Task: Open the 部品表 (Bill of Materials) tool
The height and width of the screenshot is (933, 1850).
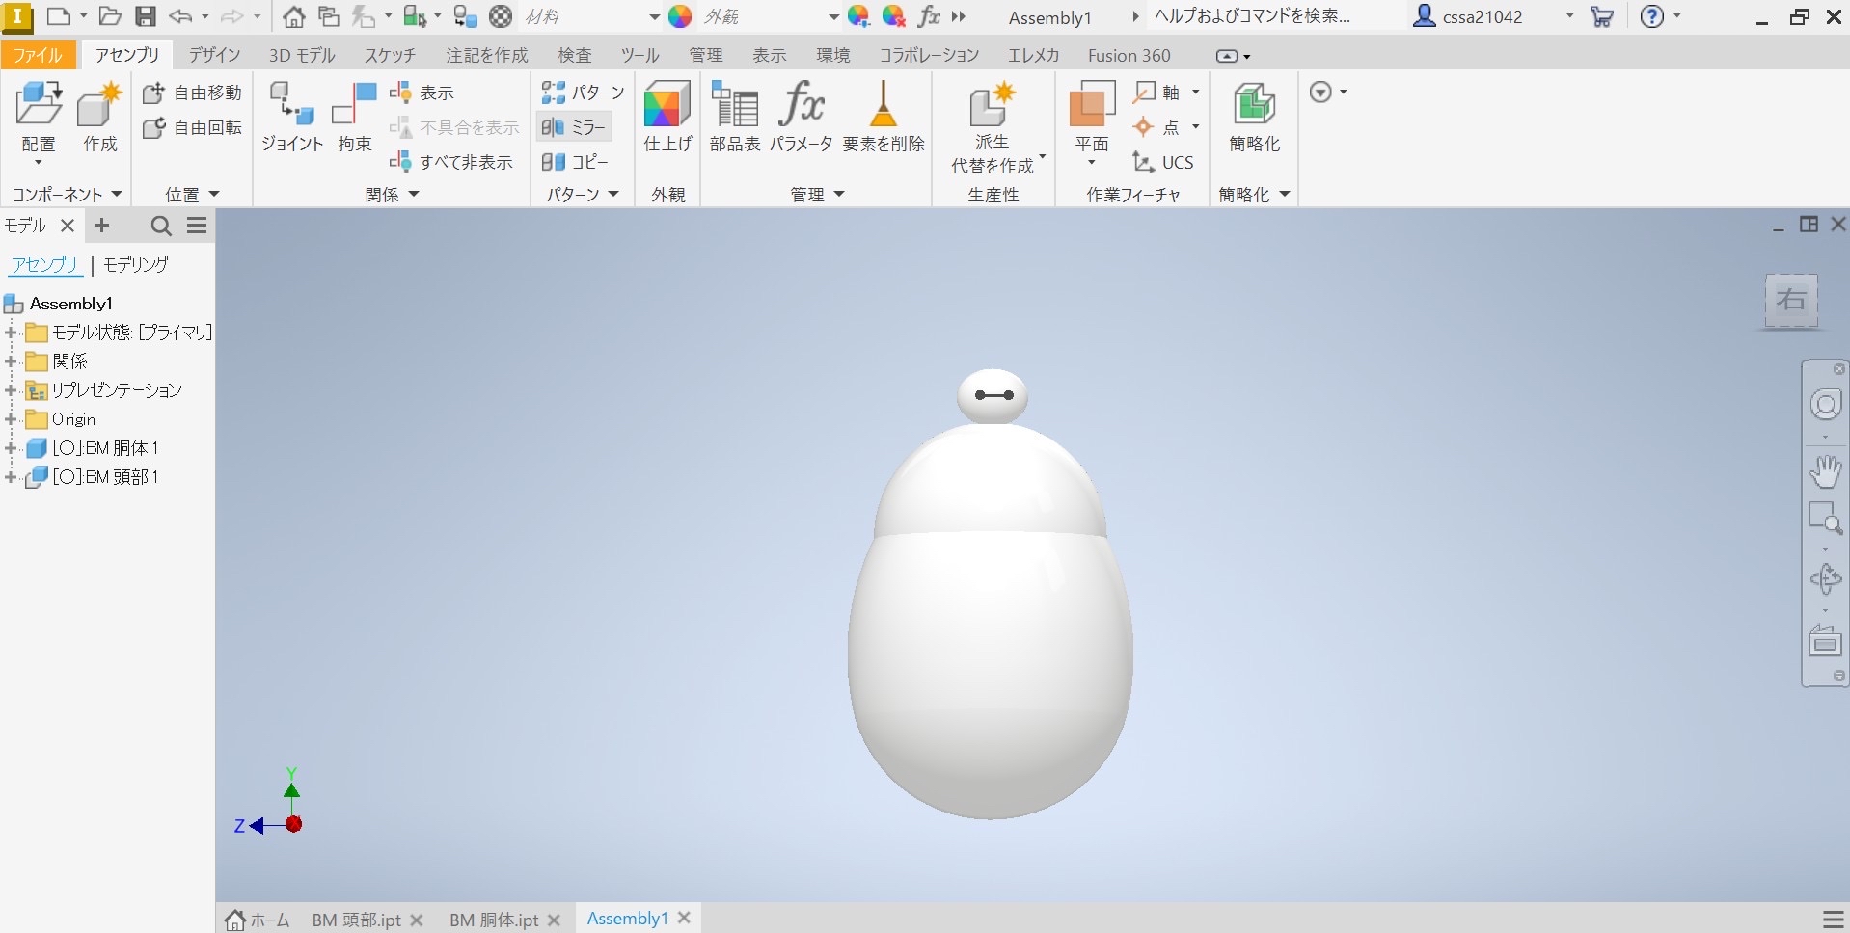Action: click(735, 106)
